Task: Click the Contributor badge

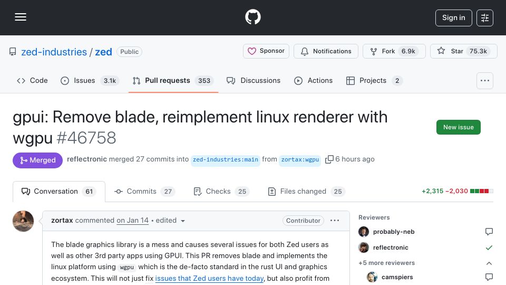Action: pyautogui.click(x=303, y=221)
